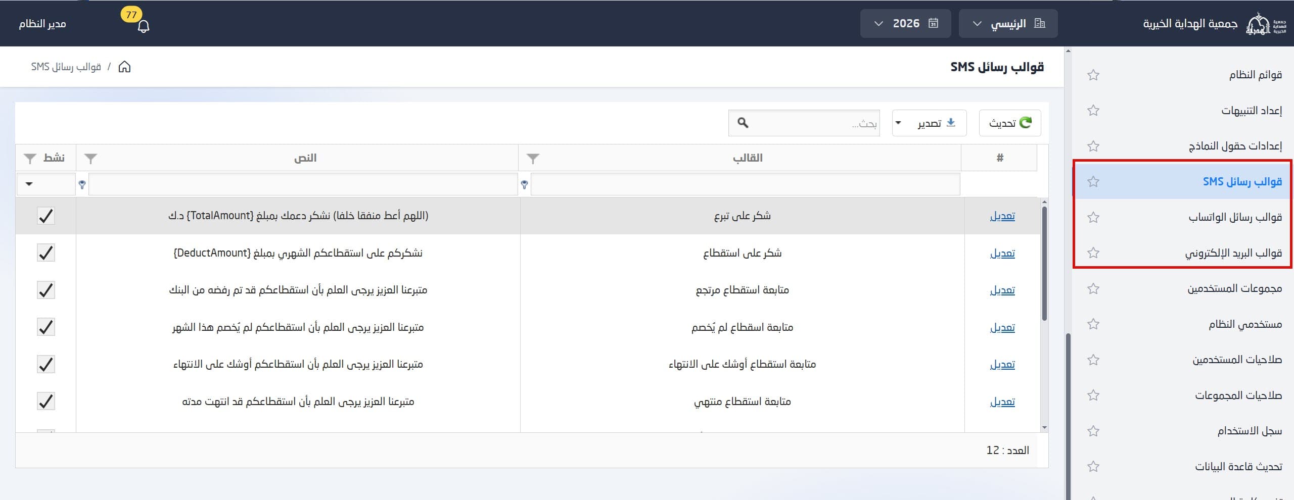The image size is (1294, 500).
Task: Click the تحديث refresh button
Action: tap(1010, 123)
